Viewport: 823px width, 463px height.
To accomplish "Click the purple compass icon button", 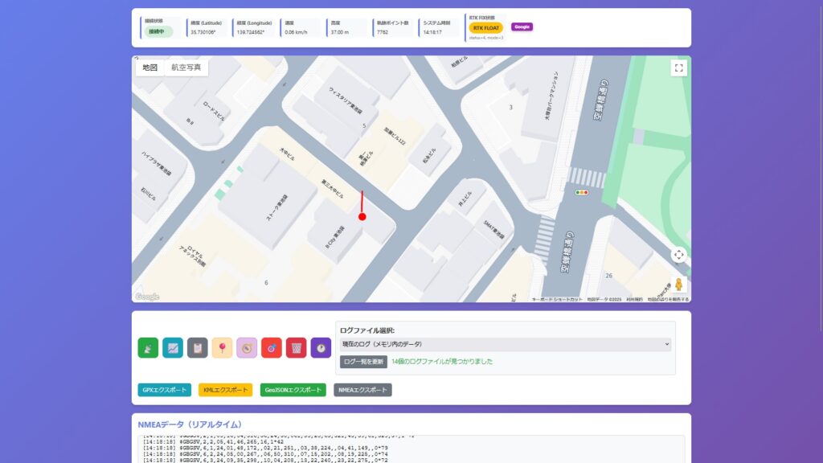I will [247, 348].
